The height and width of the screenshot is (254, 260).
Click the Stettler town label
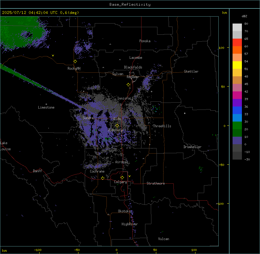[191, 71]
